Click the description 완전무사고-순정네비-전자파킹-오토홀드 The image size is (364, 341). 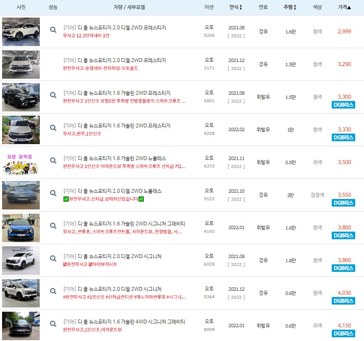[101, 68]
